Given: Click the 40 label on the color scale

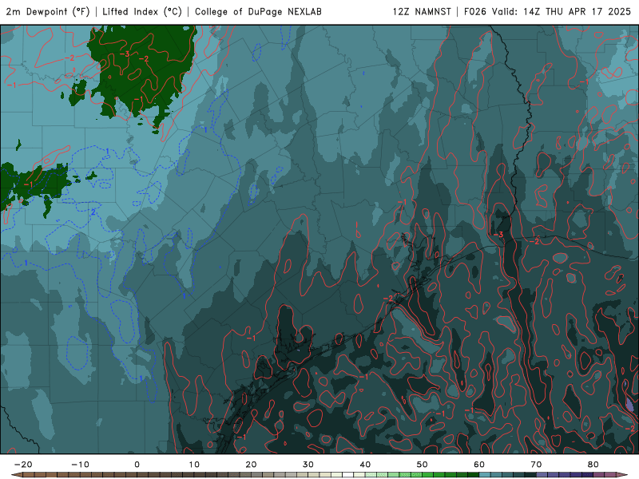Looking at the screenshot, I should pos(365,465).
